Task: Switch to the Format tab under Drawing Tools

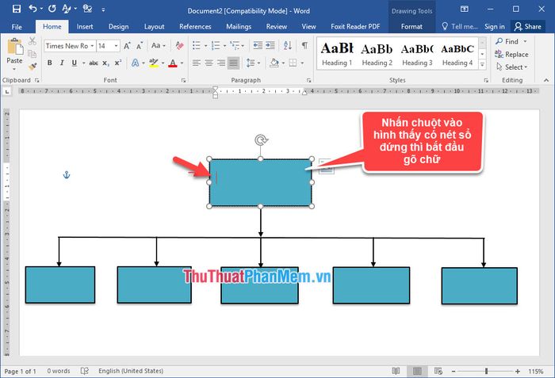Action: click(411, 26)
